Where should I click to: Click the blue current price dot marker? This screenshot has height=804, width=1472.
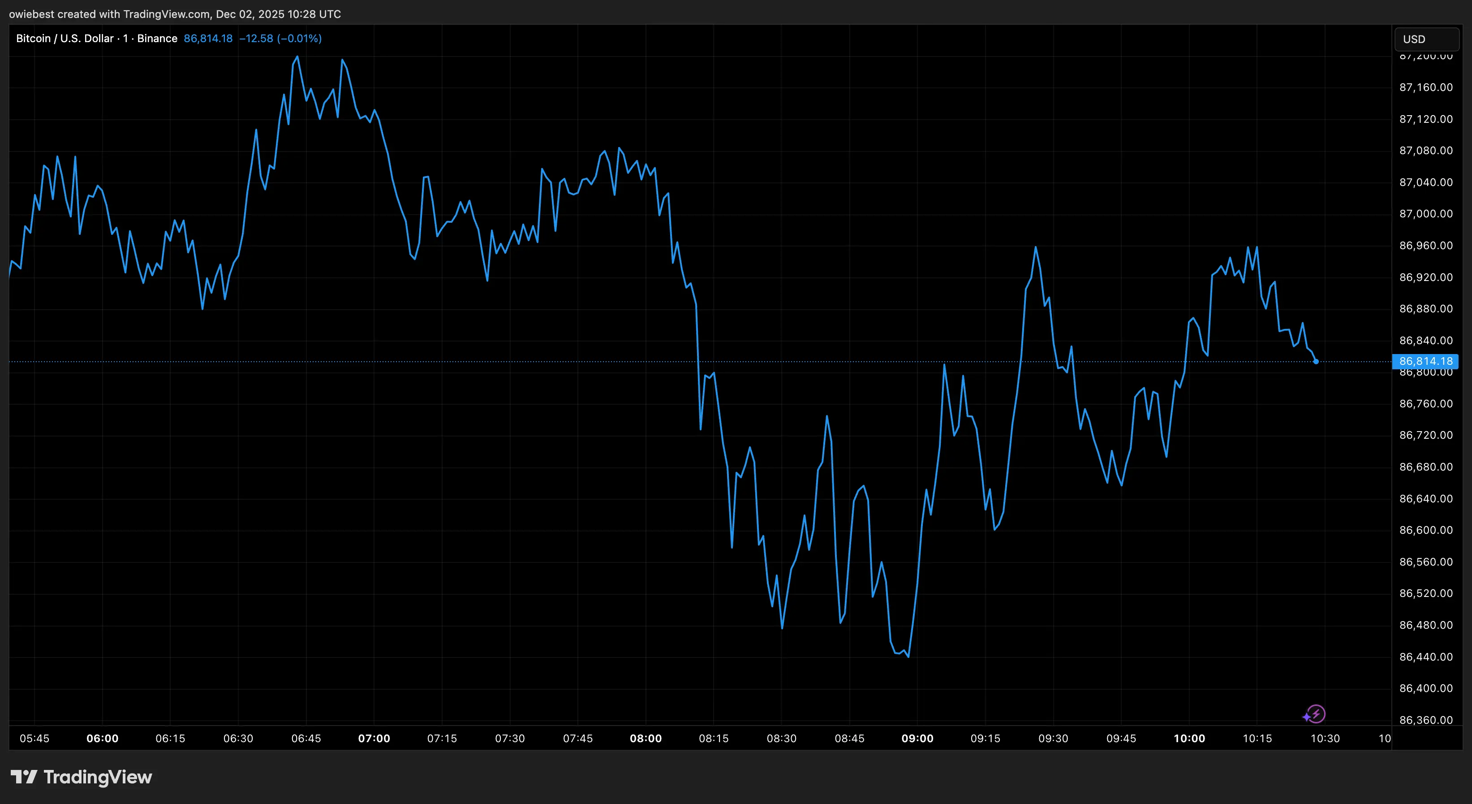click(x=1316, y=361)
